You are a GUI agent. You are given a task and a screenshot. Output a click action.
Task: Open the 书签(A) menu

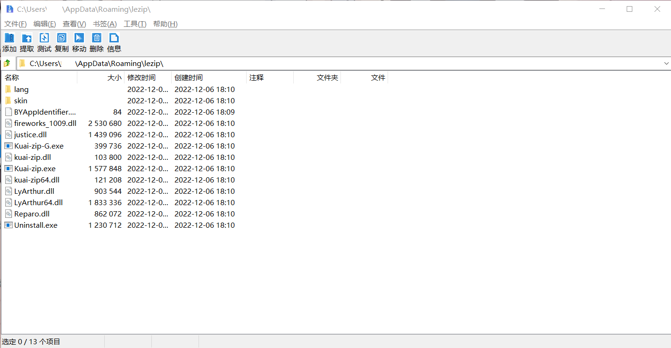pyautogui.click(x=105, y=24)
